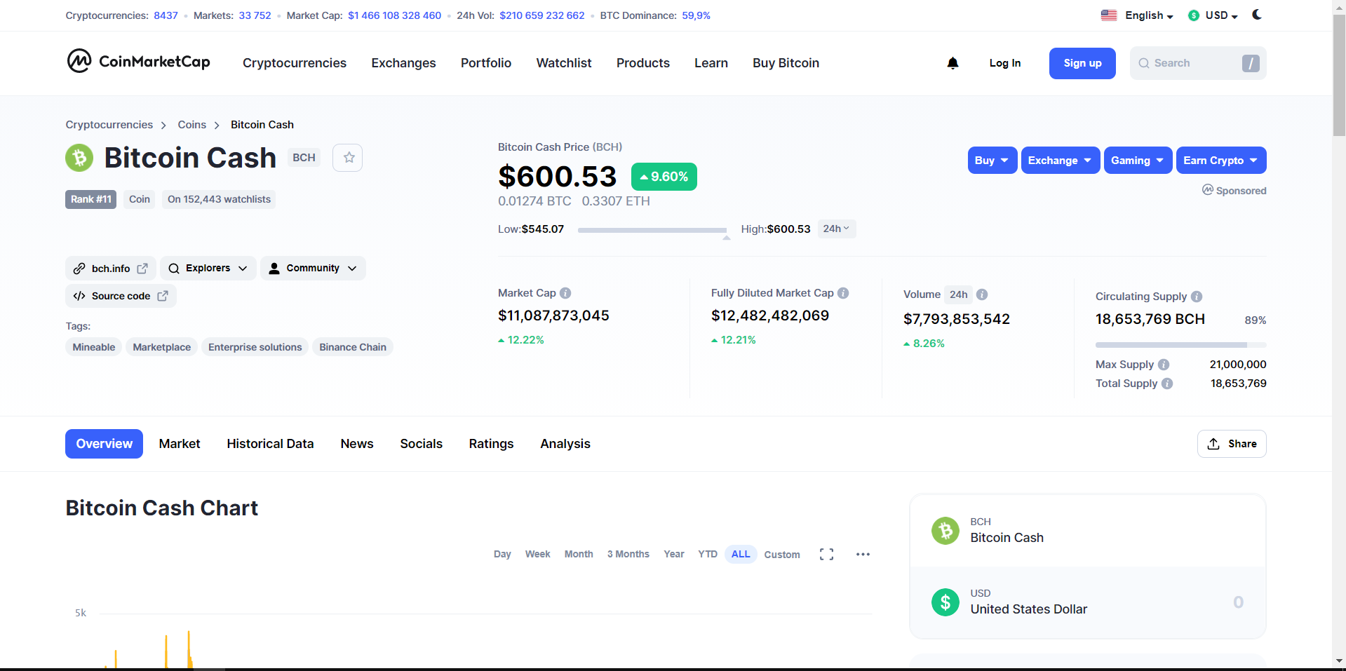Switch to the Market tab
The height and width of the screenshot is (671, 1346).
point(180,444)
